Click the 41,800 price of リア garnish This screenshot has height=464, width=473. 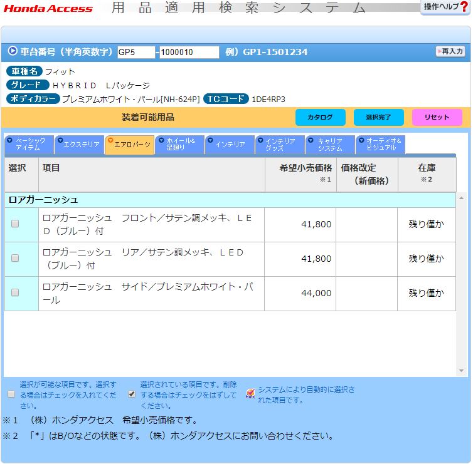[x=316, y=259]
